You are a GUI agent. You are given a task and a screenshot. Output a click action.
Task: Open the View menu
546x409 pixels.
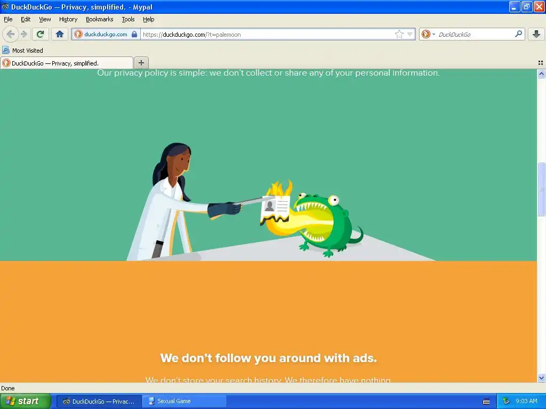click(45, 19)
